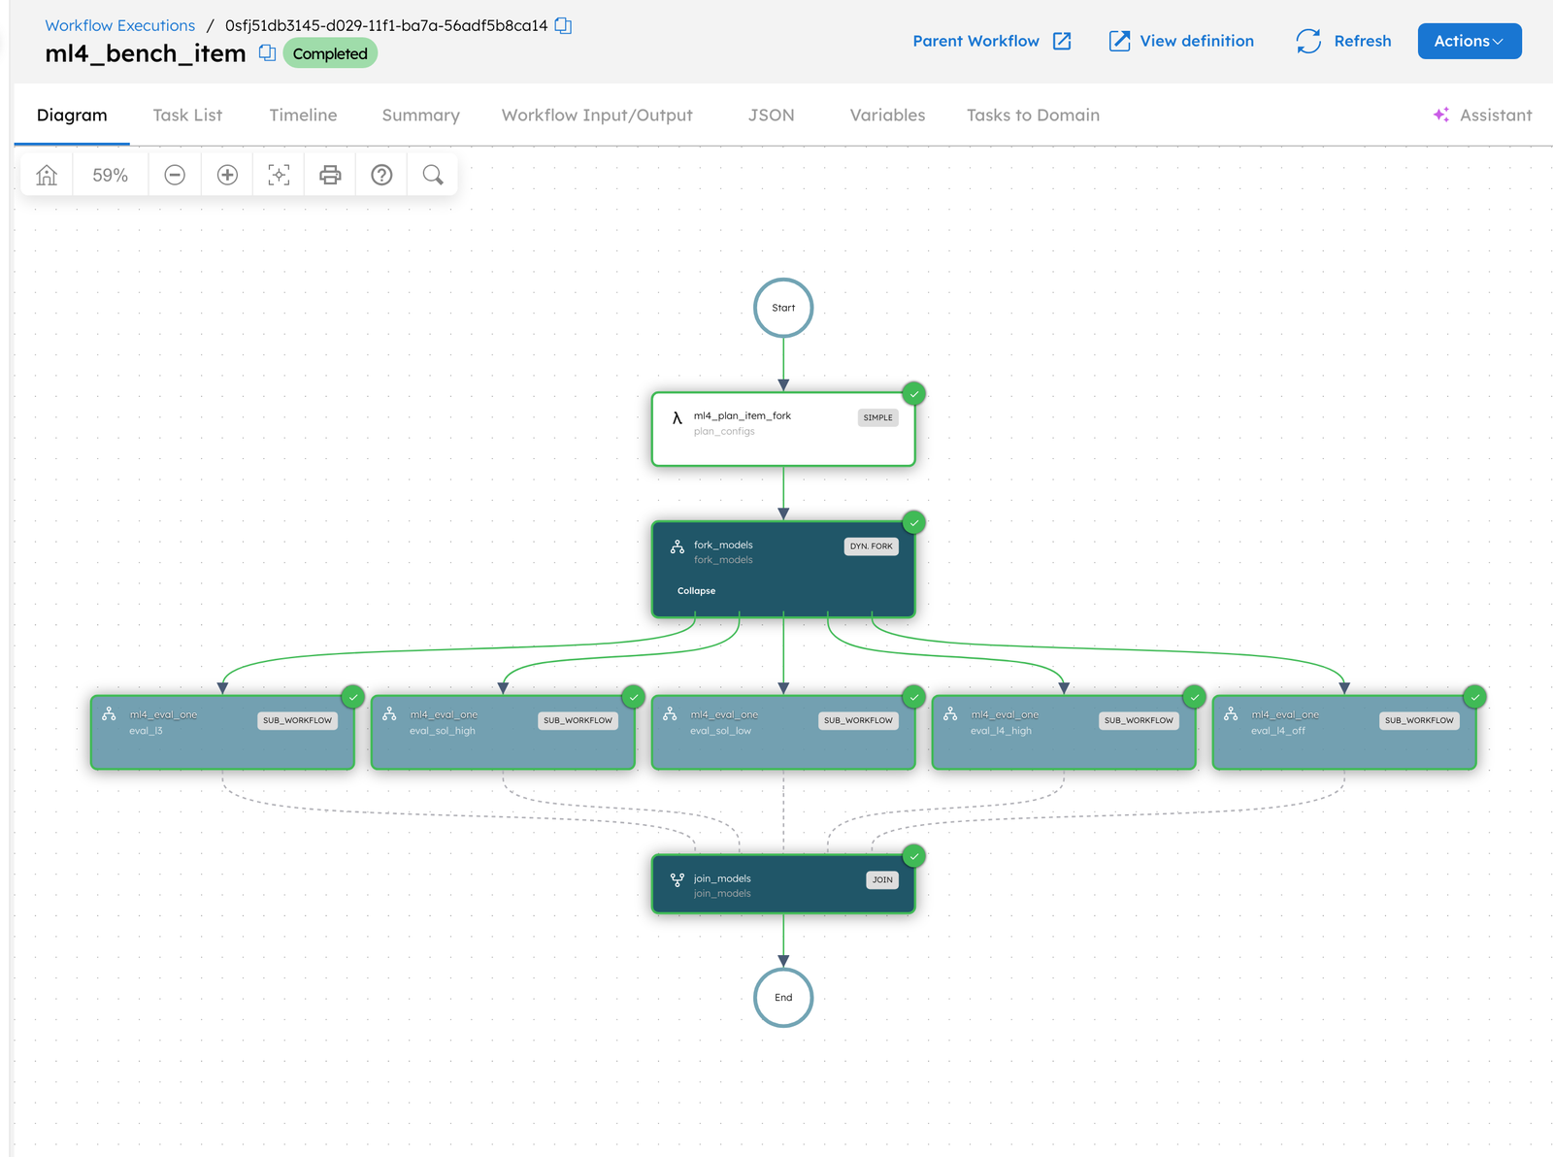
Task: Click the sub-workflow icon on eval_sol_high node
Action: pyautogui.click(x=389, y=713)
